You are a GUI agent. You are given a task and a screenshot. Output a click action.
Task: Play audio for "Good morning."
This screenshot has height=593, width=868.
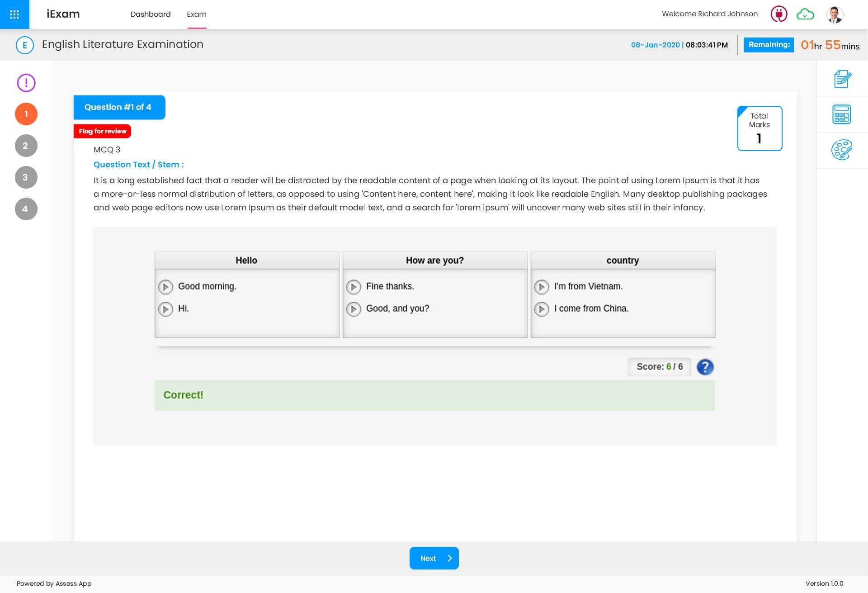pyautogui.click(x=165, y=287)
